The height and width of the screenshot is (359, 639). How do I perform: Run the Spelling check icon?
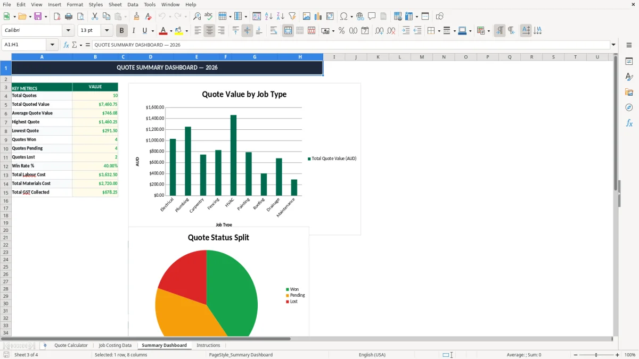pos(209,16)
